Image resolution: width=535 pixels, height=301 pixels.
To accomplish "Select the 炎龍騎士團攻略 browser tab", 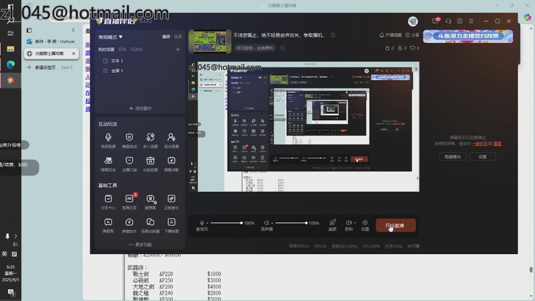I will point(51,54).
